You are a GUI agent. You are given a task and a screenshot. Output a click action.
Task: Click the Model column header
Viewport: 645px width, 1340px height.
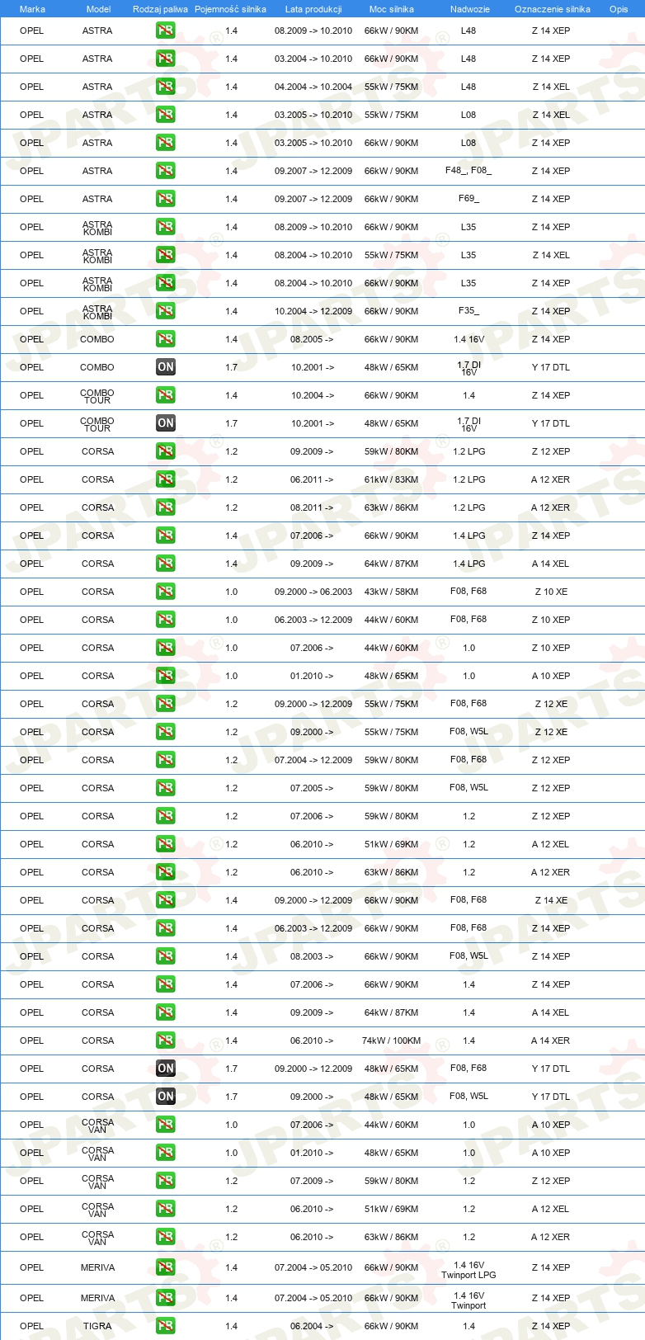click(98, 9)
